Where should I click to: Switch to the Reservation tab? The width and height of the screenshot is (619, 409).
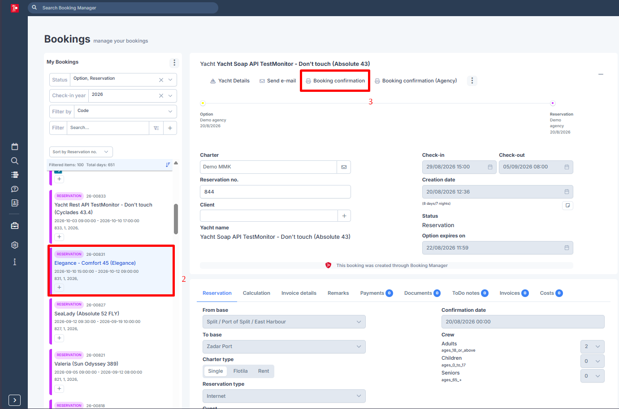(217, 293)
